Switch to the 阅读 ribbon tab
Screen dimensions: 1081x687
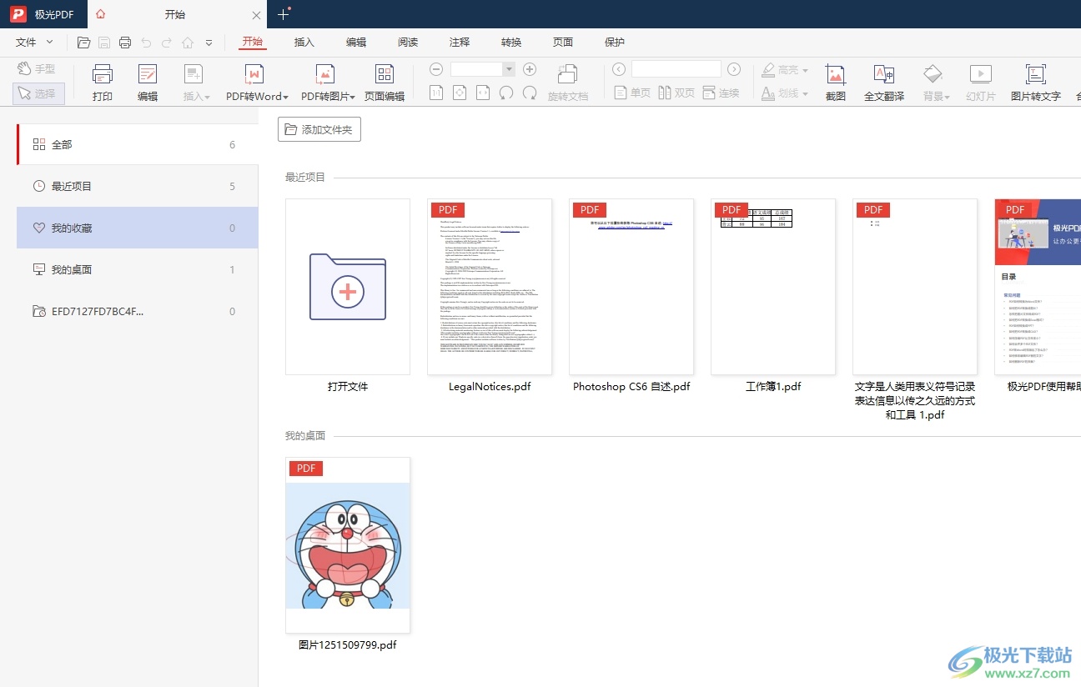click(408, 43)
